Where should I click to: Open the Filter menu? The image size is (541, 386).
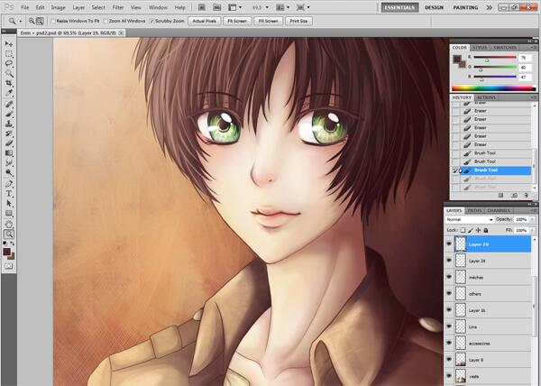coord(118,7)
